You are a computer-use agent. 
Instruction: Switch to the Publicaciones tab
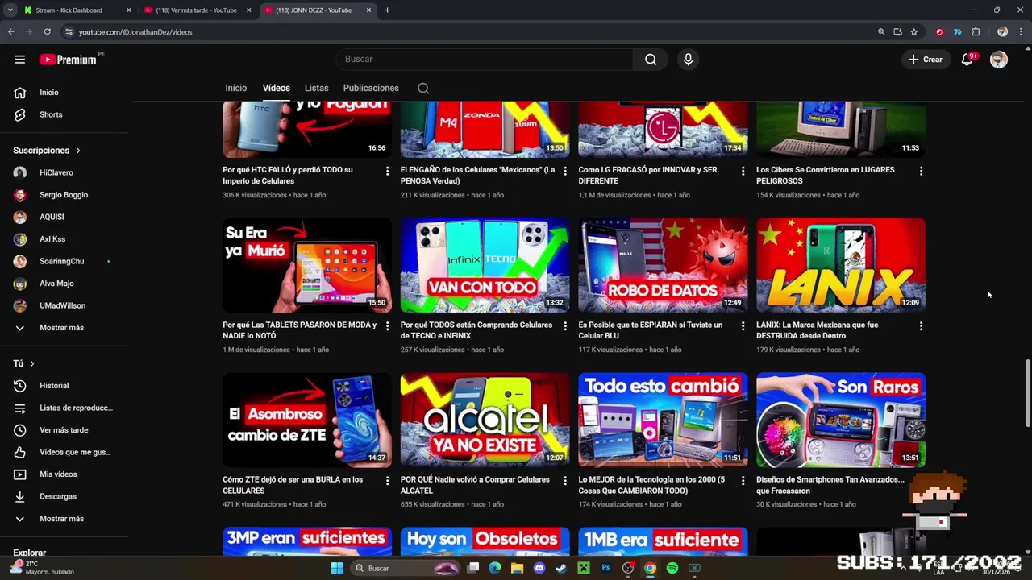click(x=371, y=88)
